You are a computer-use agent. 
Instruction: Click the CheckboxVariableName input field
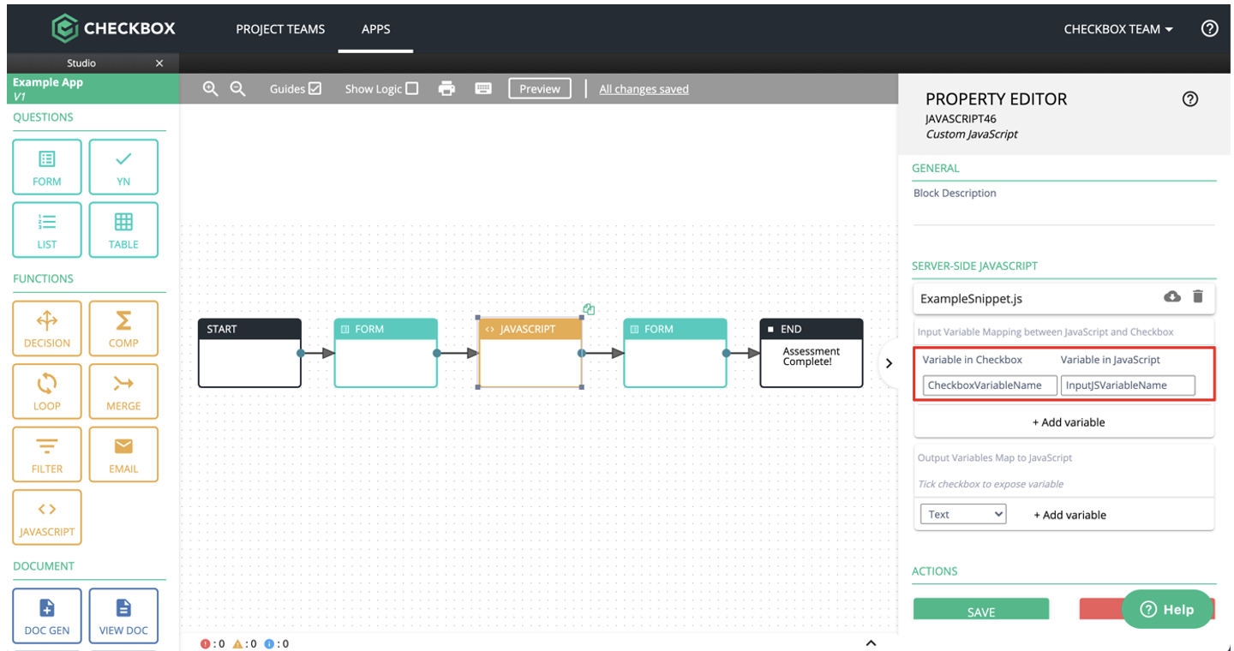tap(990, 385)
